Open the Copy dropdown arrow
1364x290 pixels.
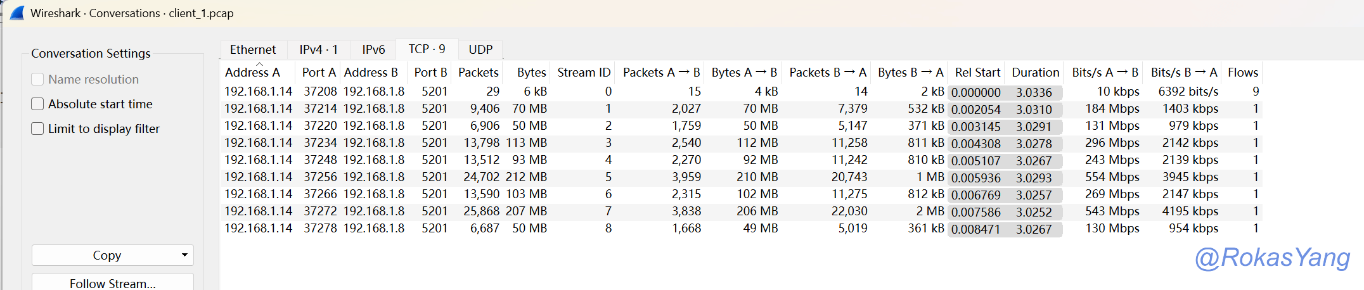(184, 255)
